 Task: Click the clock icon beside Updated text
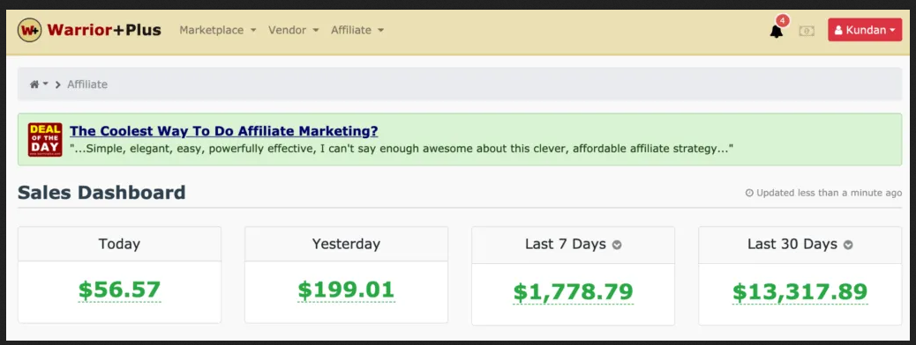coord(749,193)
